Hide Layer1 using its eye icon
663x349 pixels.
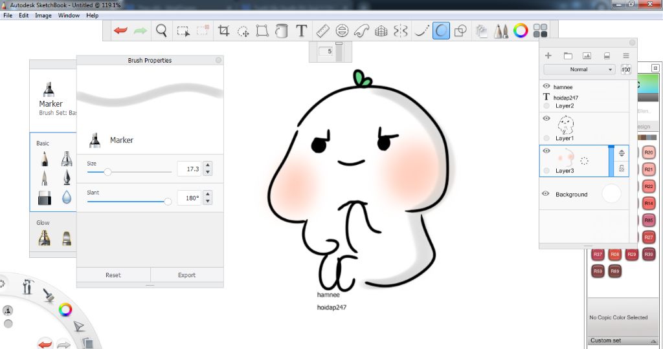pos(546,118)
